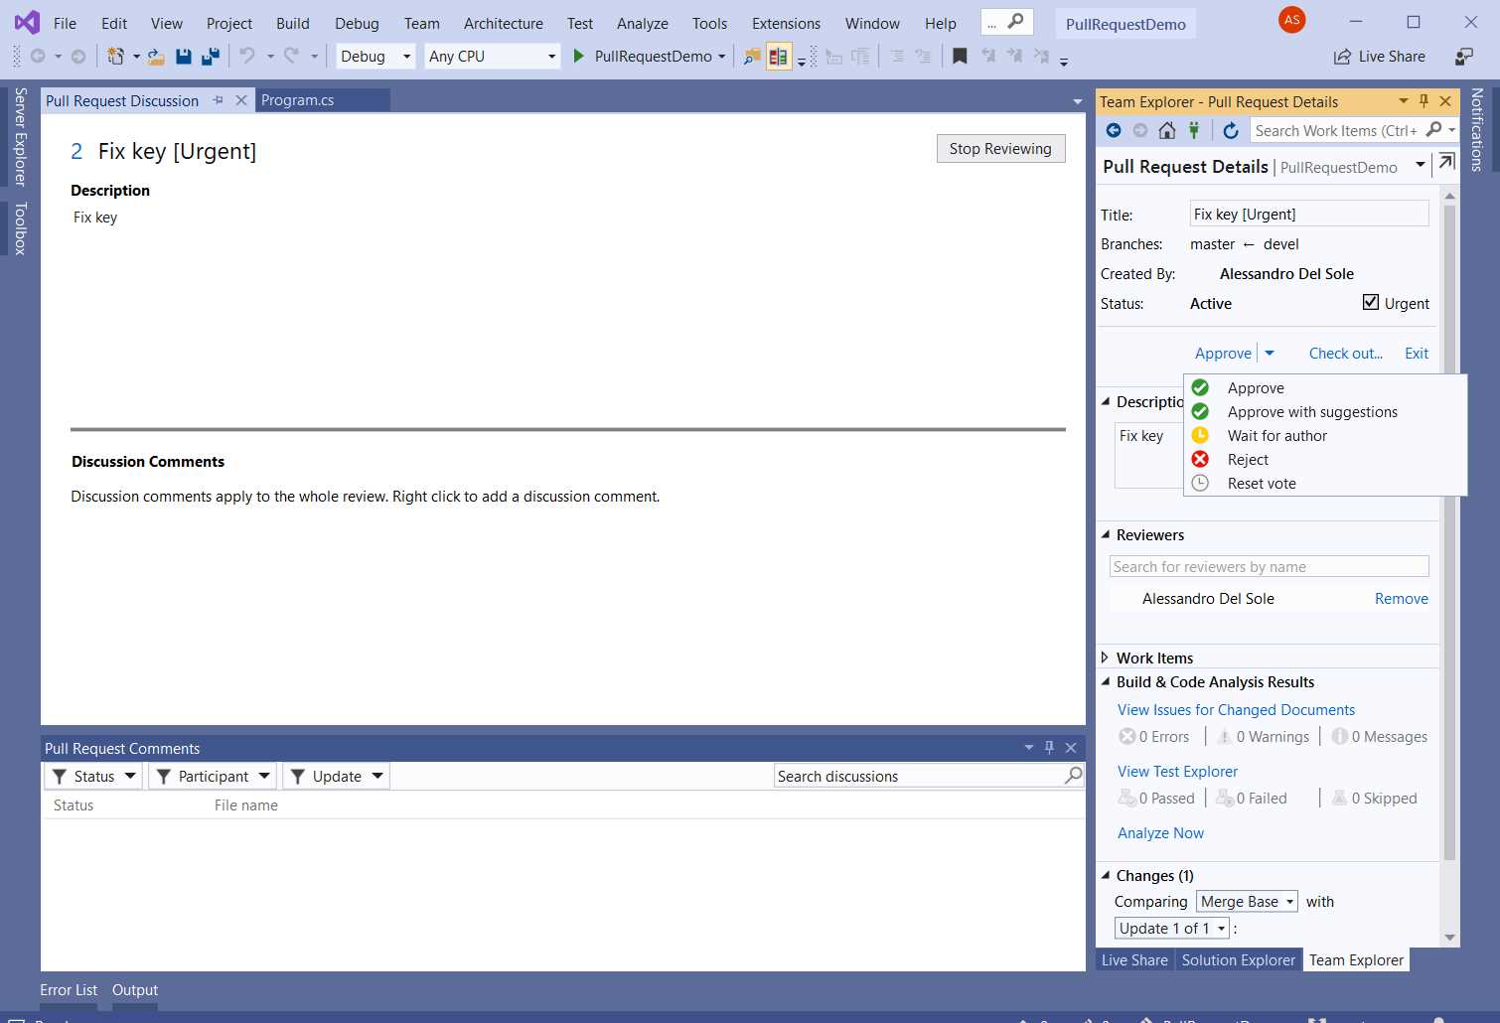The width and height of the screenshot is (1500, 1023).
Task: Auto-hide the Pull Request Comments panel
Action: (1049, 747)
